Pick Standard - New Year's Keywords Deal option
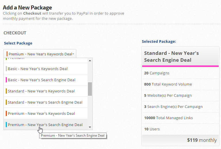 pos(41,91)
